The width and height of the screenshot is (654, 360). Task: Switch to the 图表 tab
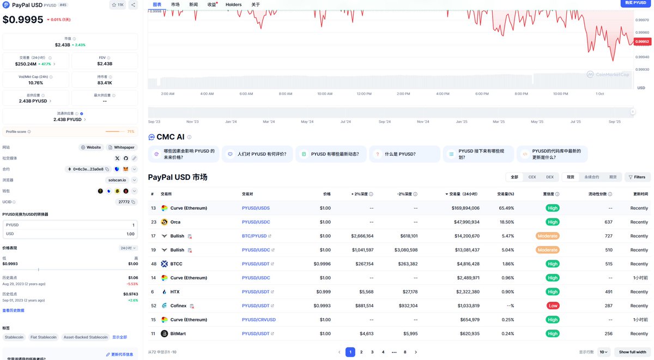pyautogui.click(x=157, y=4)
